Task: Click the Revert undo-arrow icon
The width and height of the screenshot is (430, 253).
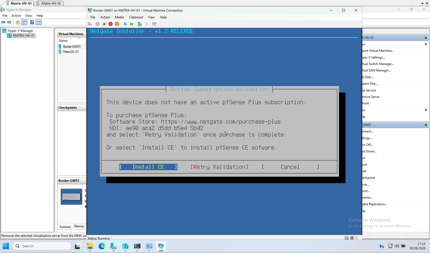Action: pyautogui.click(x=146, y=24)
